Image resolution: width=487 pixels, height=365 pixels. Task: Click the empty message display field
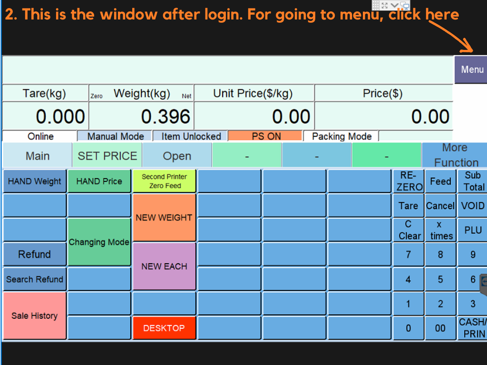(227, 70)
